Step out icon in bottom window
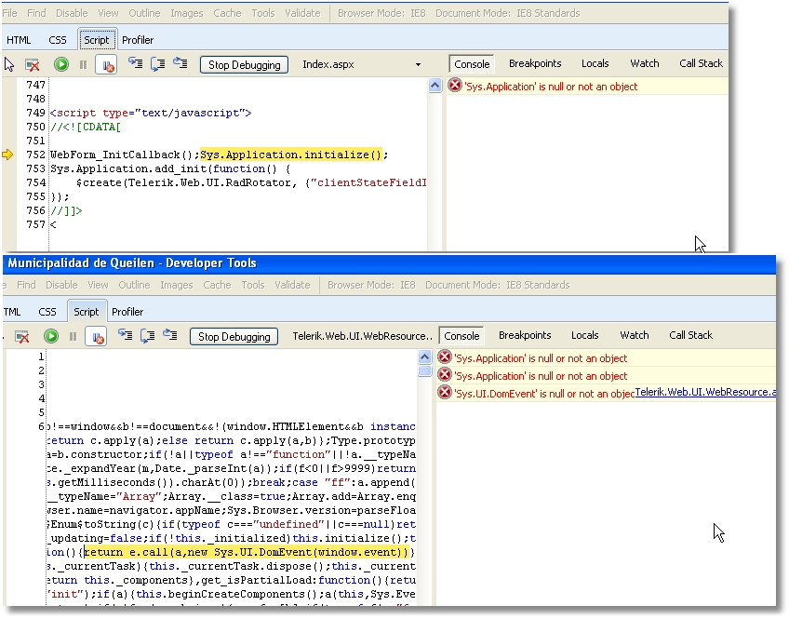The image size is (789, 619). click(x=170, y=335)
